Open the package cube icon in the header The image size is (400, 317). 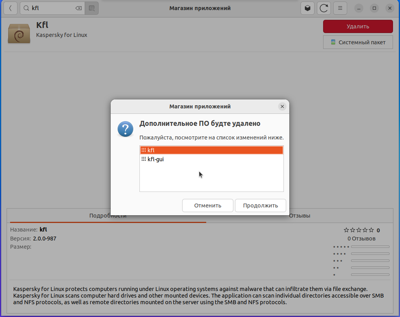[308, 8]
